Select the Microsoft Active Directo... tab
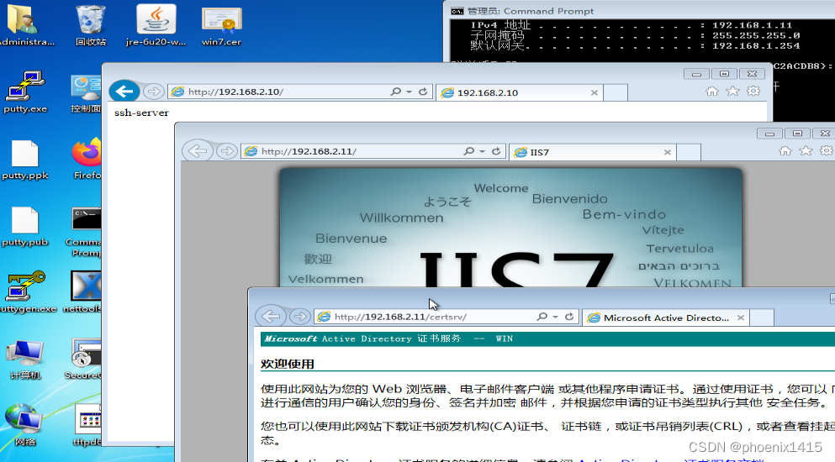Screen dimensions: 835x462 click(x=666, y=318)
